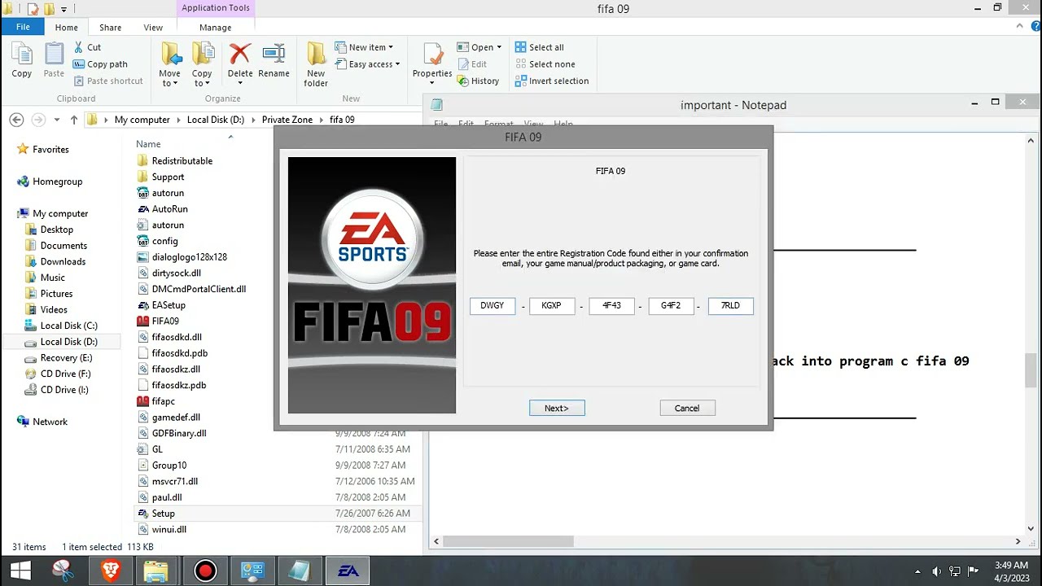Click Cancel in the FIFA 09 dialog
1042x586 pixels.
[x=687, y=408]
